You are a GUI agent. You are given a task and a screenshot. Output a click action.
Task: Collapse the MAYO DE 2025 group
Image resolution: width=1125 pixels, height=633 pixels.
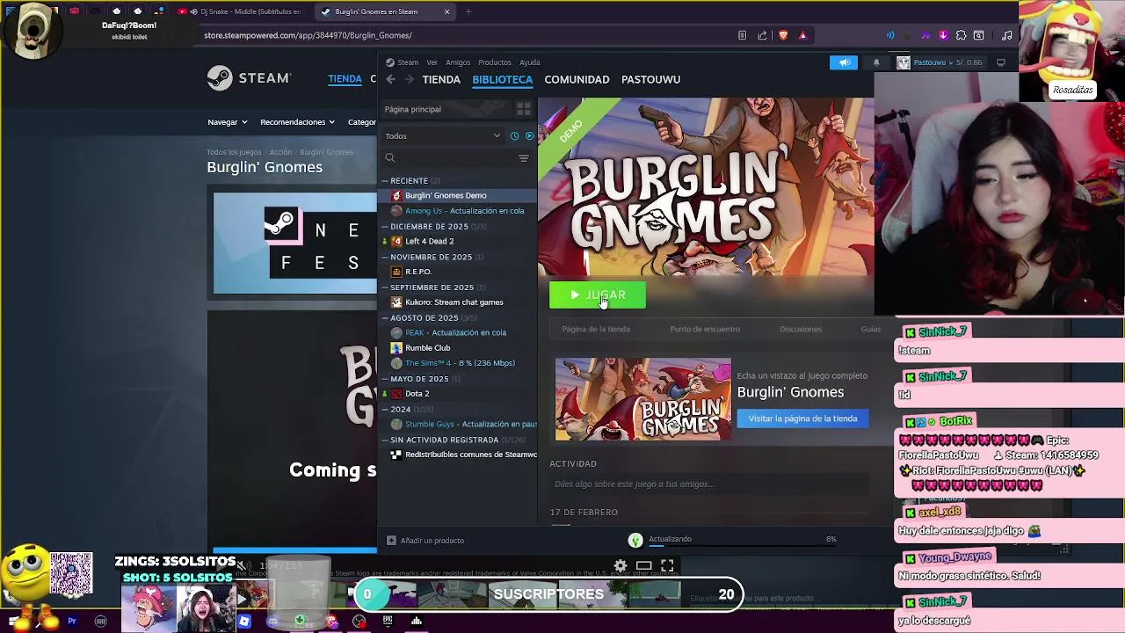(x=385, y=379)
